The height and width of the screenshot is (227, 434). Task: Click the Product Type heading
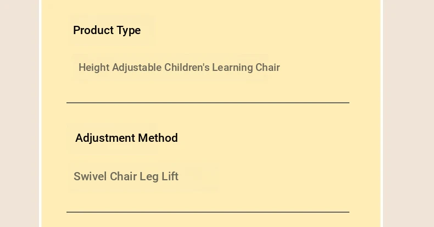(x=107, y=30)
